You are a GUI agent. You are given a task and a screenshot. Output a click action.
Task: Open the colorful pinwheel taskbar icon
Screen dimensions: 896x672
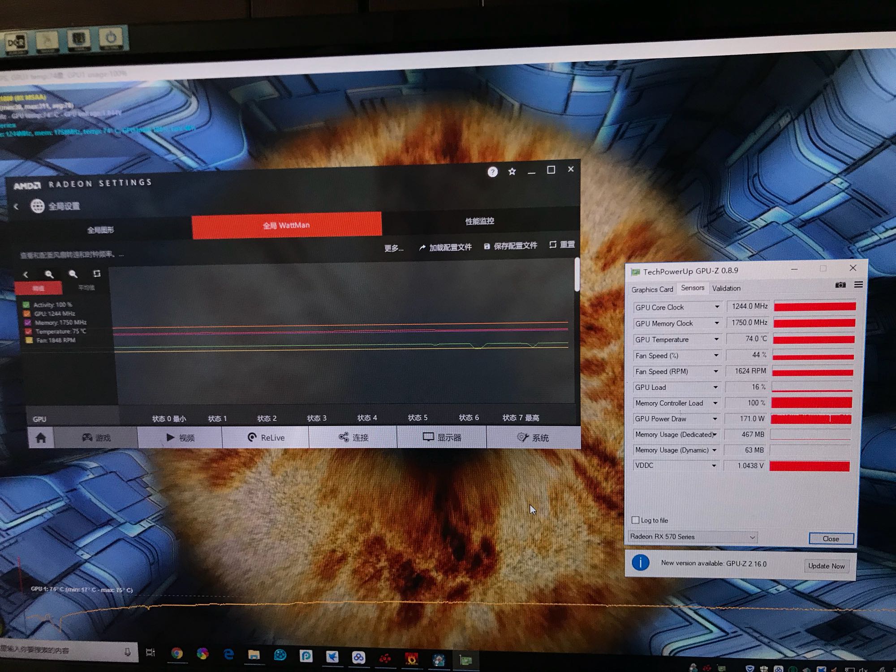click(x=202, y=654)
